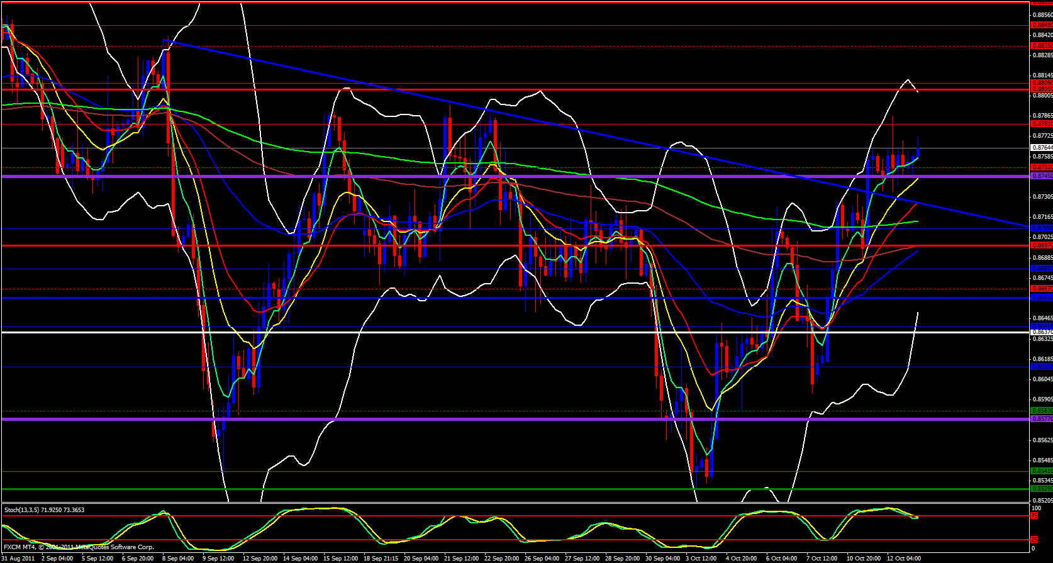Click the current price label 0.87644
The width and height of the screenshot is (1053, 563).
click(x=1042, y=148)
